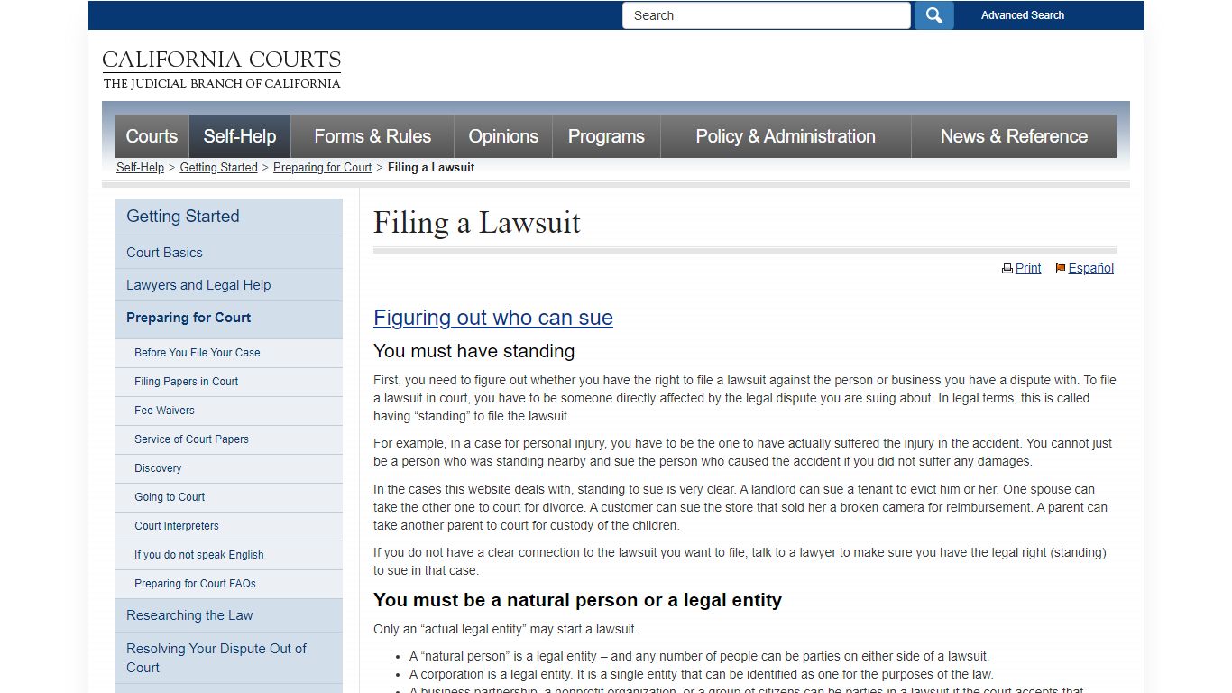Select Researching the Law in sidebar

pyautogui.click(x=229, y=615)
